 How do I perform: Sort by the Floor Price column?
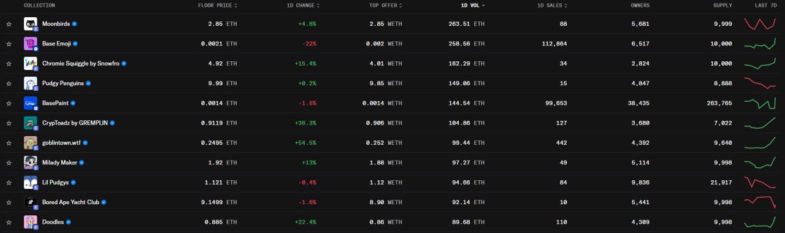pos(218,6)
